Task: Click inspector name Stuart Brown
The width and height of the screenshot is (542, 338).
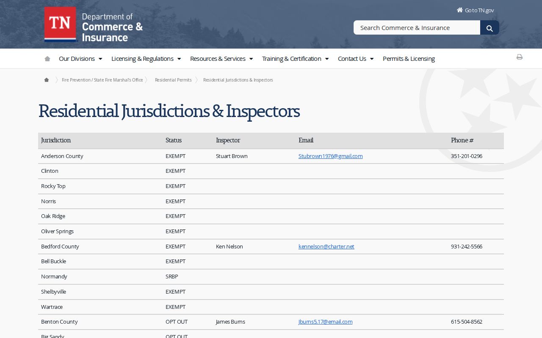Action: [232, 156]
